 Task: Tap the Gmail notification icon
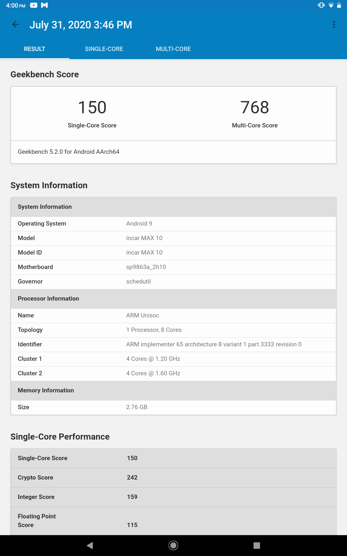pyautogui.click(x=45, y=5)
